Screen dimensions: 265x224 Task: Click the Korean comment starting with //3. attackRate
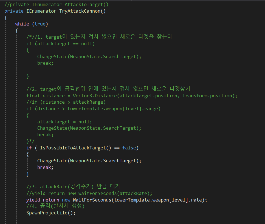coord(73,187)
